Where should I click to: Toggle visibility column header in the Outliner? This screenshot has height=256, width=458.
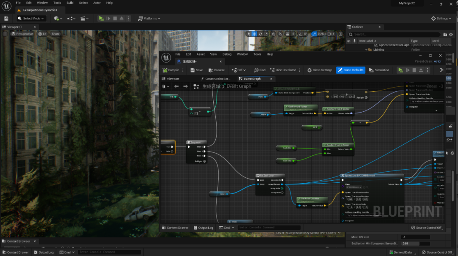point(349,41)
